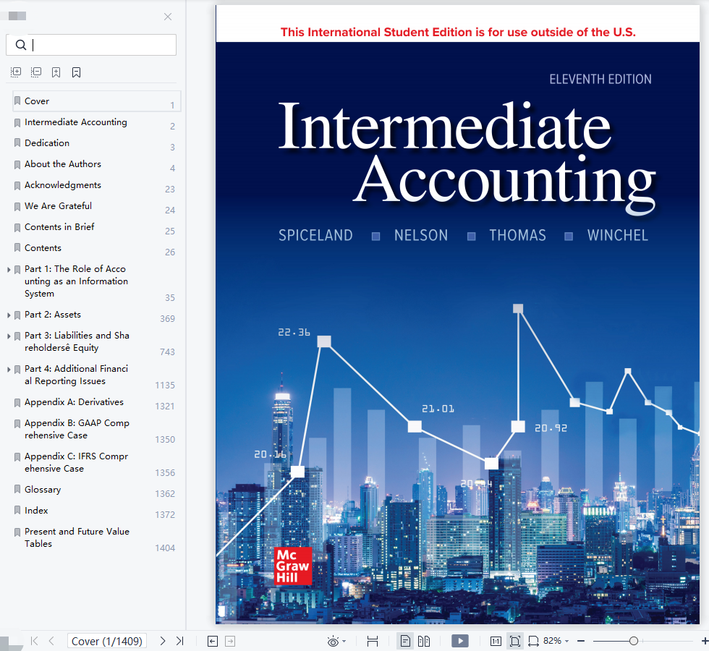Go to the Dedication bookmark
This screenshot has width=709, height=651.
coord(47,143)
